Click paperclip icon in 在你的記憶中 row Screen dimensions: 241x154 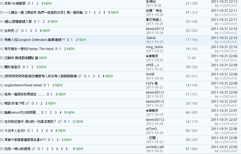coord(60,122)
